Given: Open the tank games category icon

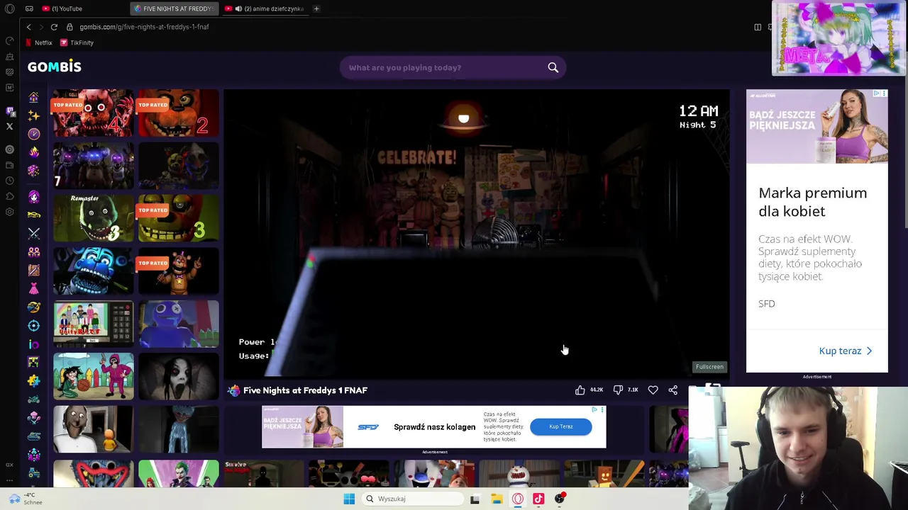Looking at the screenshot, I should (x=33, y=436).
